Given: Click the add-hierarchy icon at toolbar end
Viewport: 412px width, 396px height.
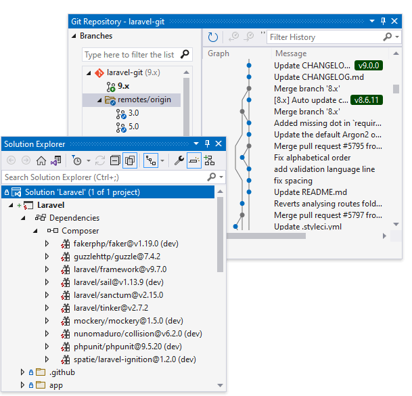Looking at the screenshot, I should [210, 160].
